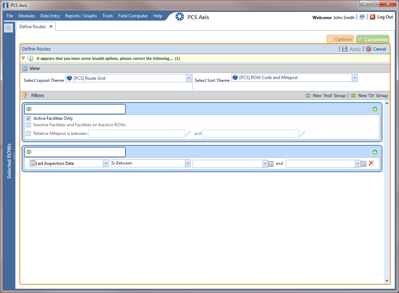Click the second Relative Milepost input field

pyautogui.click(x=251, y=133)
